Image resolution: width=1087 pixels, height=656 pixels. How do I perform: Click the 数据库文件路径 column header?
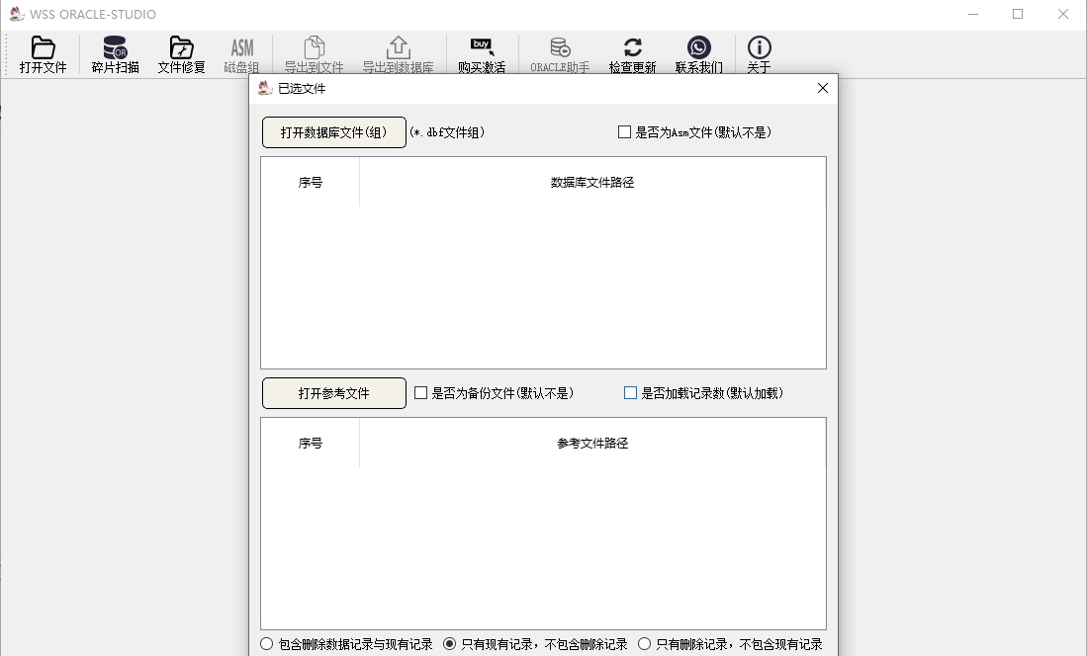pyautogui.click(x=591, y=181)
